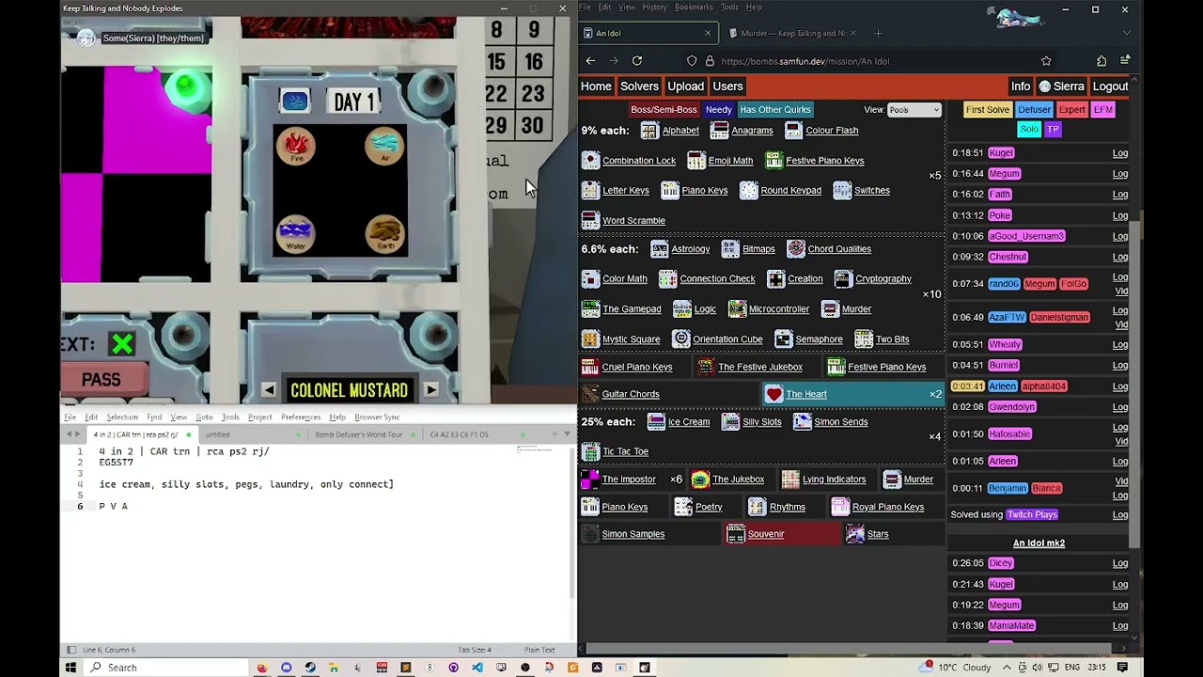1203x677 pixels.
Task: Open the Solvers page
Action: [x=639, y=87]
